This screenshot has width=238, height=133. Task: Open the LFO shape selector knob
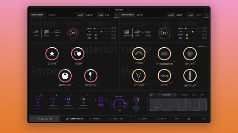139,76
